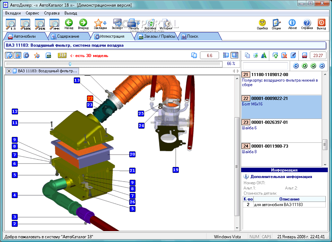This screenshot has height=242, width=332.
Task: Click the refresh icon in parts toolbar
Action: point(255,56)
